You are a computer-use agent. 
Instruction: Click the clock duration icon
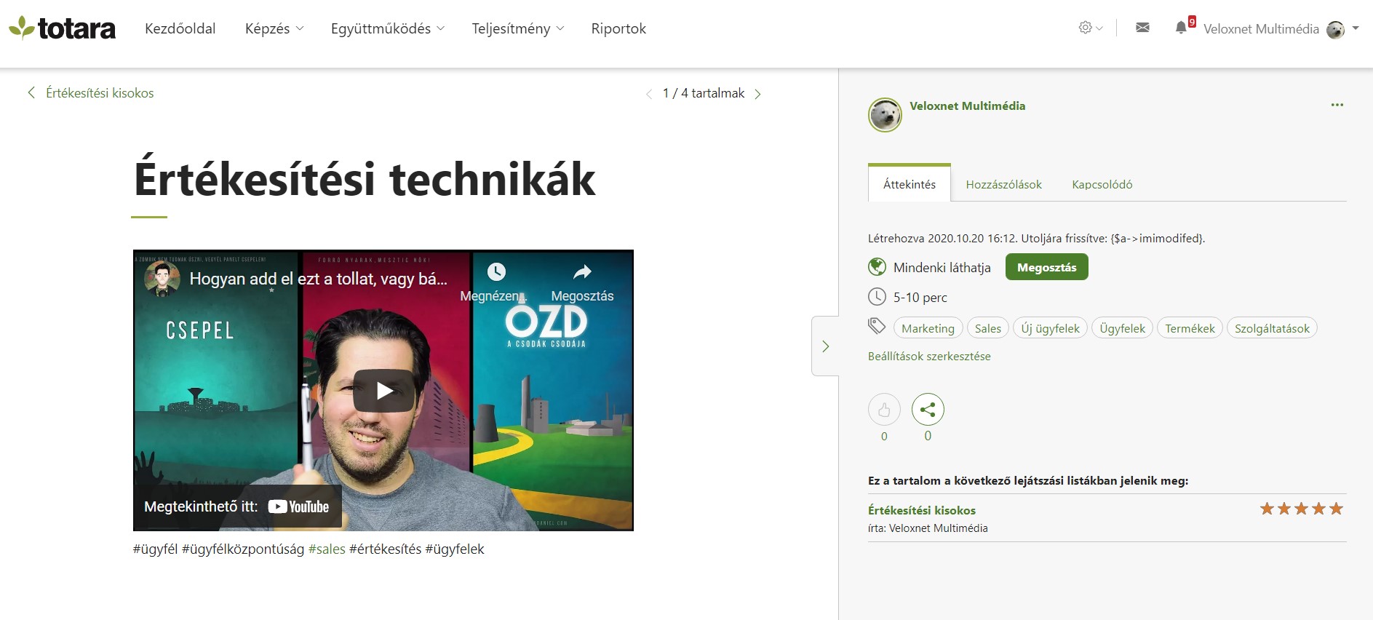click(877, 297)
